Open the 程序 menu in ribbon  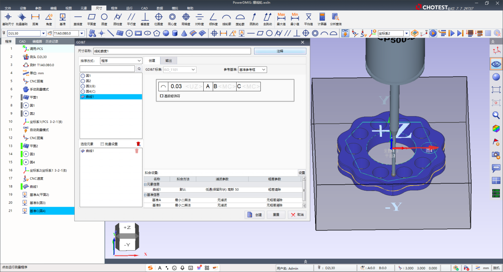114,8
